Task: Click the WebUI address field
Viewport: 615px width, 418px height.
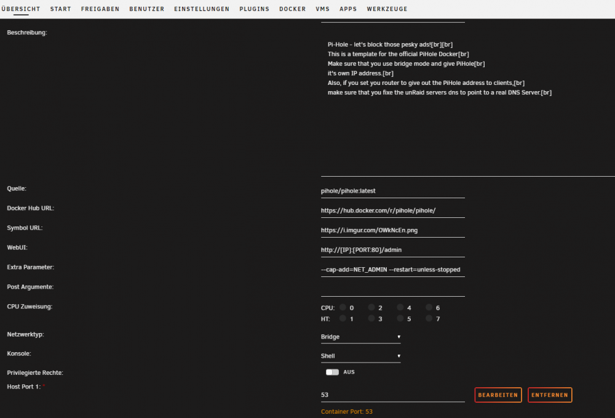Action: pyautogui.click(x=392, y=249)
